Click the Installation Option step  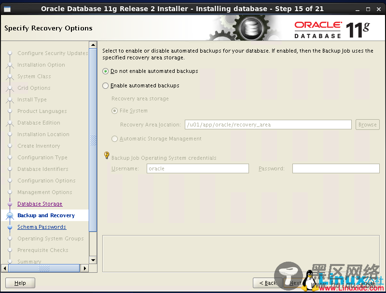click(x=41, y=65)
